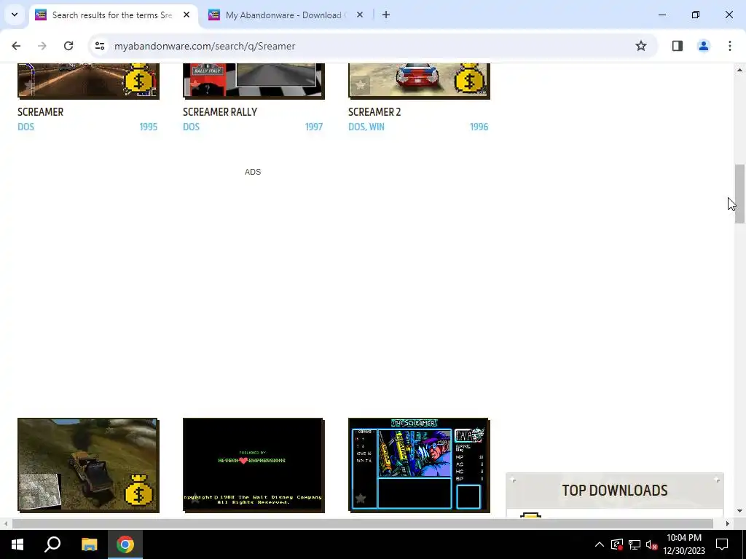Open Screamer 2 game thumbnail
This screenshot has height=559, width=746.
click(419, 81)
